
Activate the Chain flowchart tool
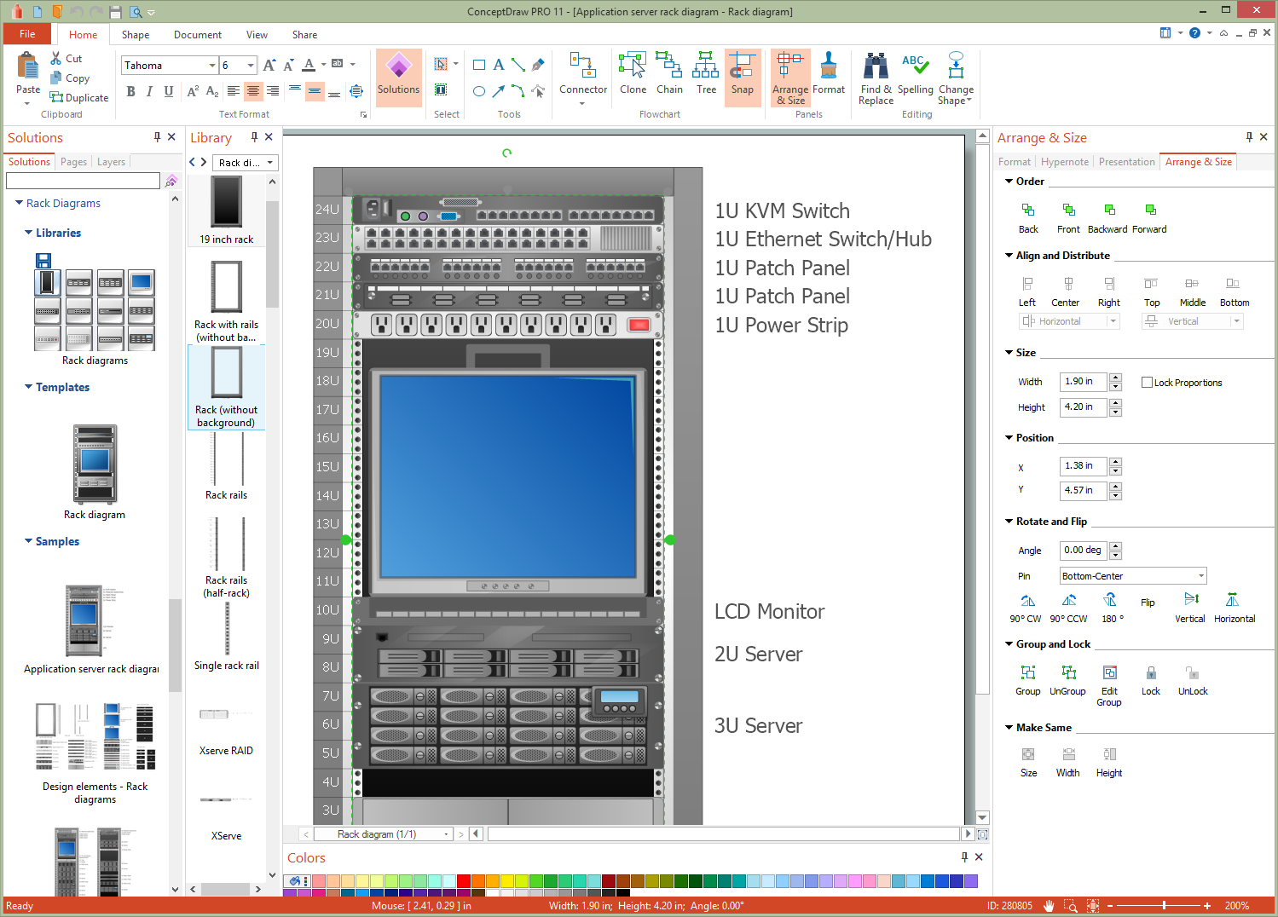click(669, 74)
